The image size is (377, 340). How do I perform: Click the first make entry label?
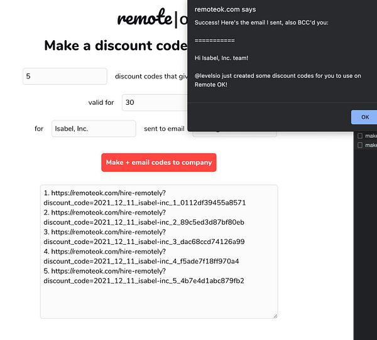pos(371,136)
